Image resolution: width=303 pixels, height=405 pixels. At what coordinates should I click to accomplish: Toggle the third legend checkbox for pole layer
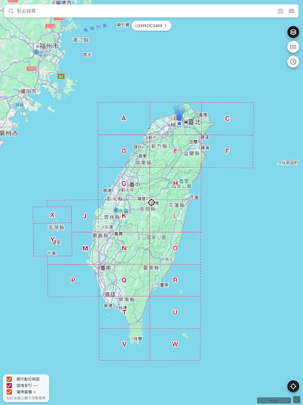tap(9, 392)
